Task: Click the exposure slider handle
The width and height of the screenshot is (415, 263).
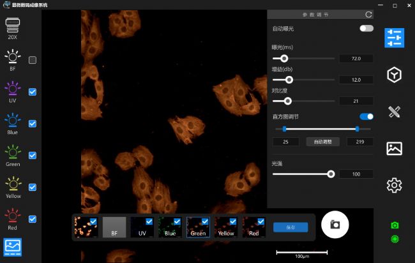Action: point(284,59)
